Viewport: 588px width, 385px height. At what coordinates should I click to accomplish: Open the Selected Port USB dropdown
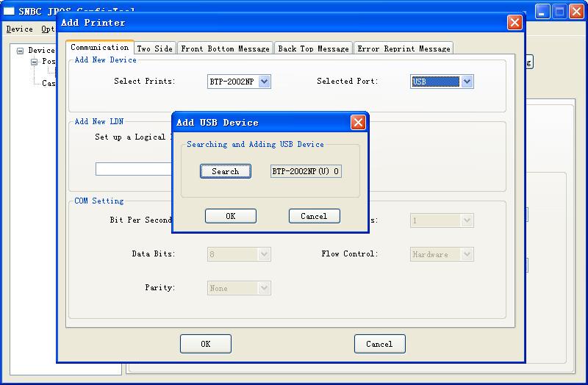442,82
